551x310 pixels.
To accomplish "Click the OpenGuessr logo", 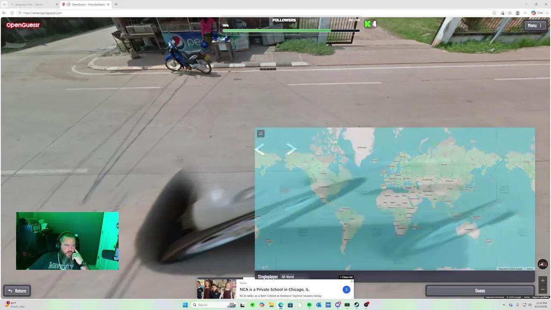I will (x=23, y=25).
